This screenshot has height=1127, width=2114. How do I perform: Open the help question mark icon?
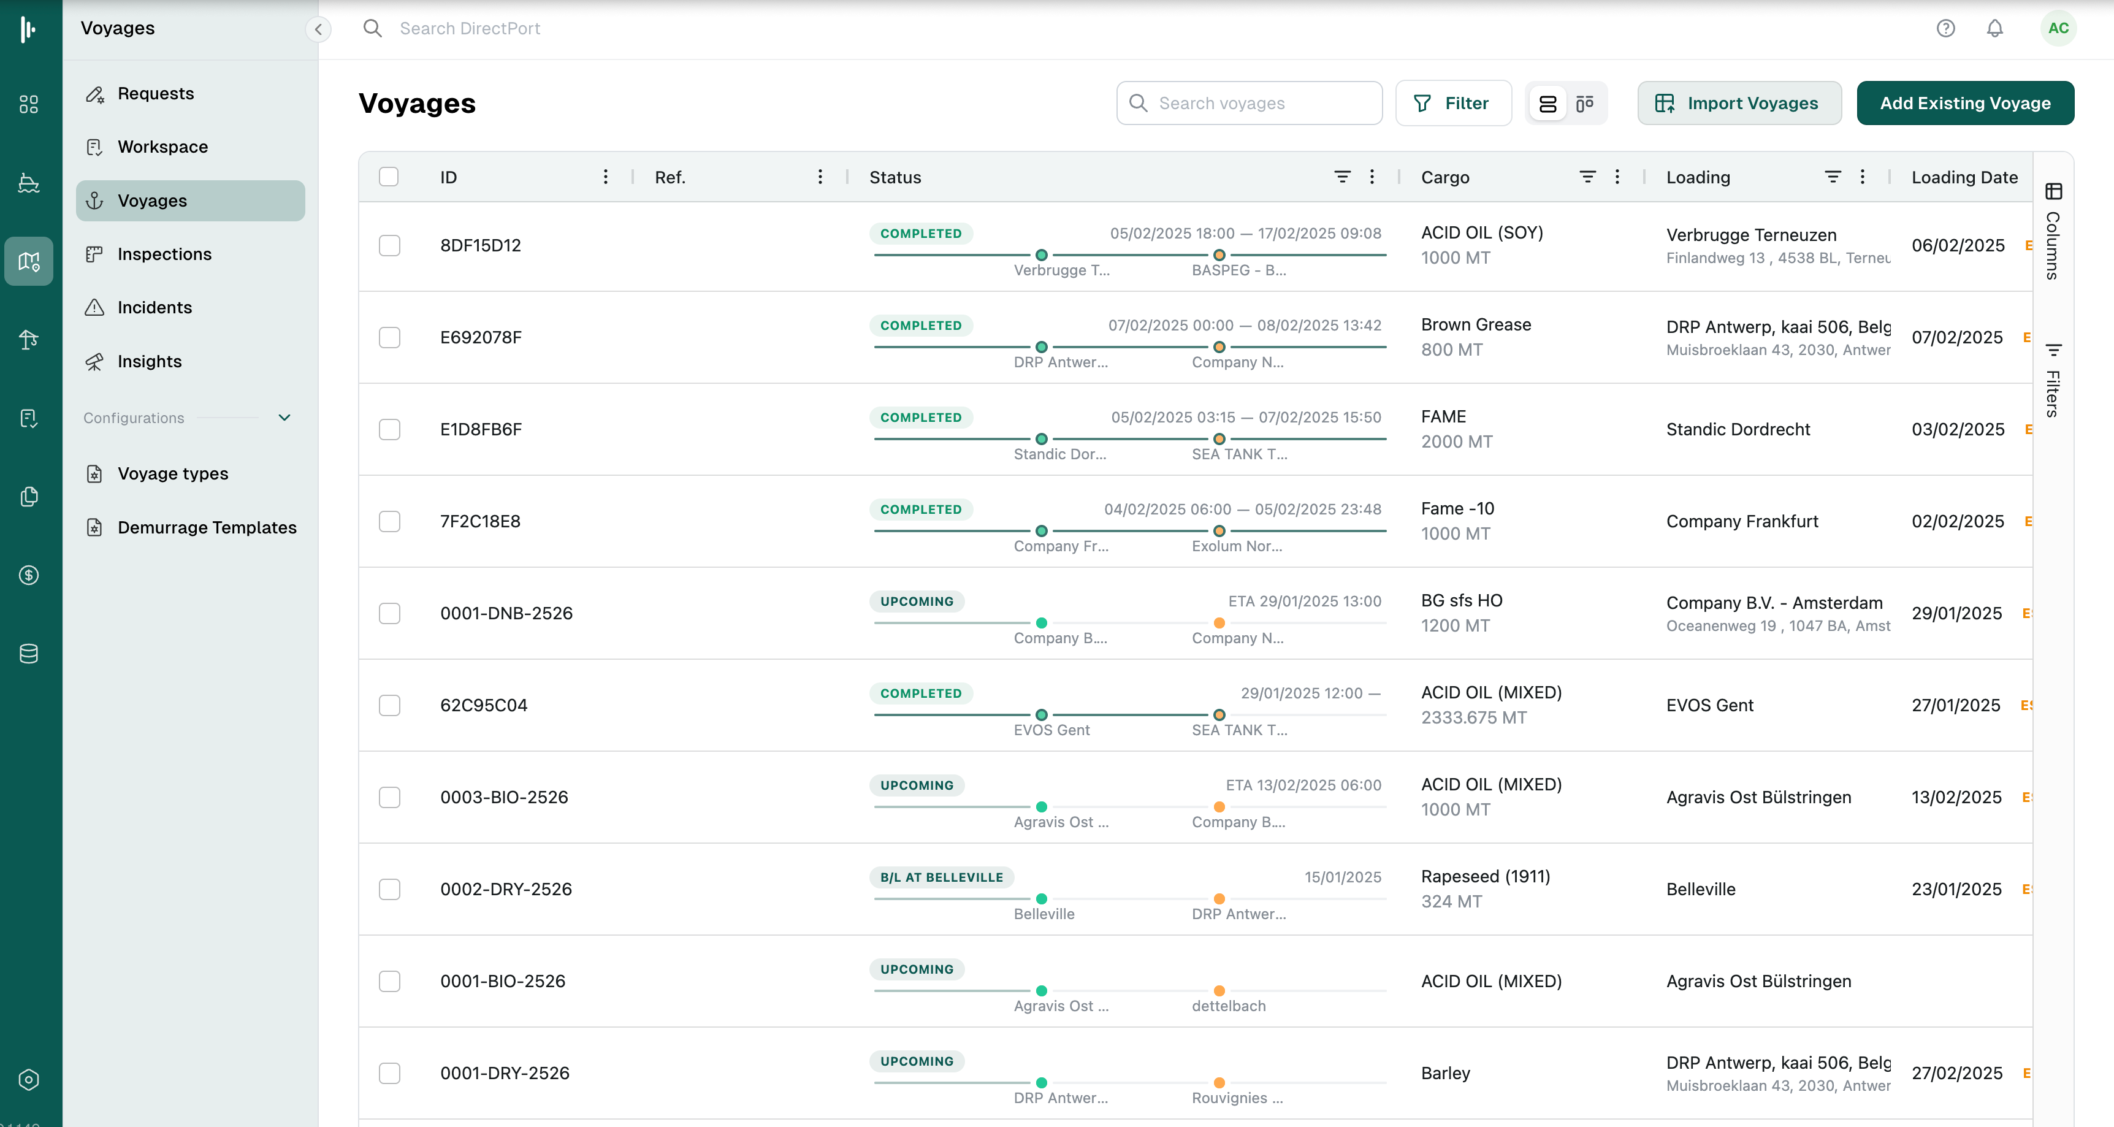pos(1945,29)
